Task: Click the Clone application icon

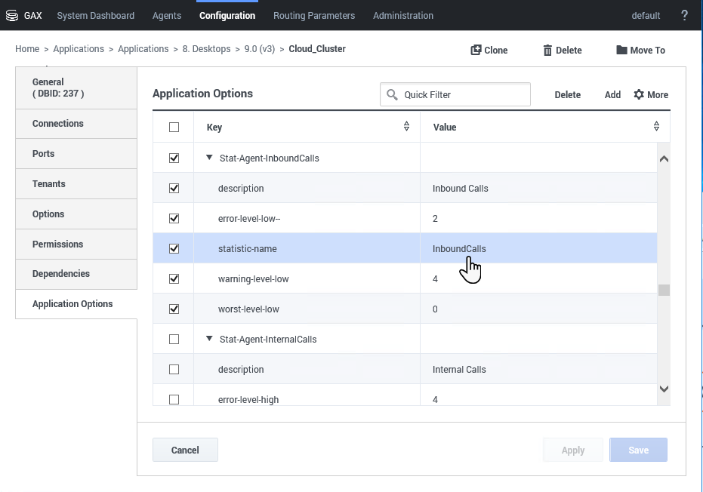Action: (x=476, y=50)
